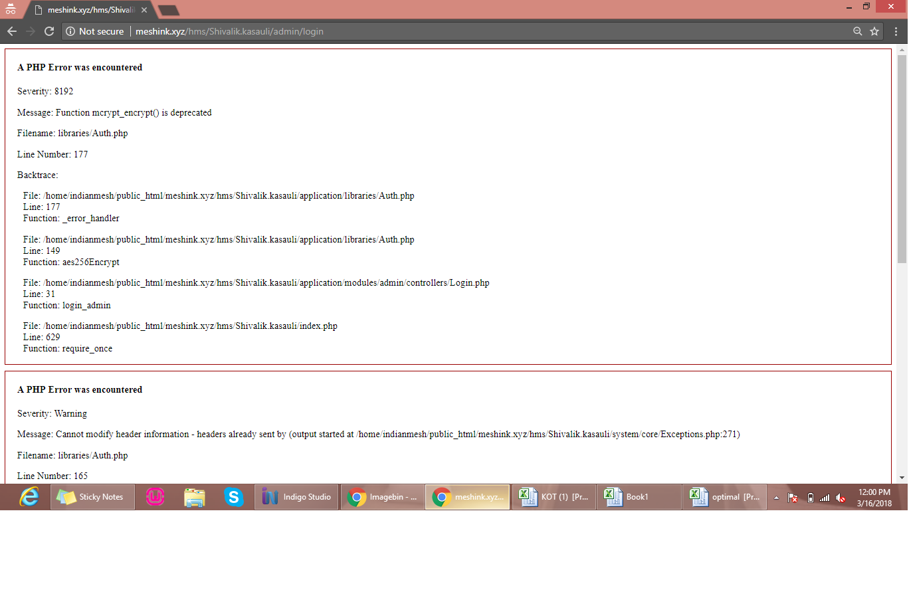Click the "Line Number: 177" text
909x590 pixels.
tap(52, 154)
